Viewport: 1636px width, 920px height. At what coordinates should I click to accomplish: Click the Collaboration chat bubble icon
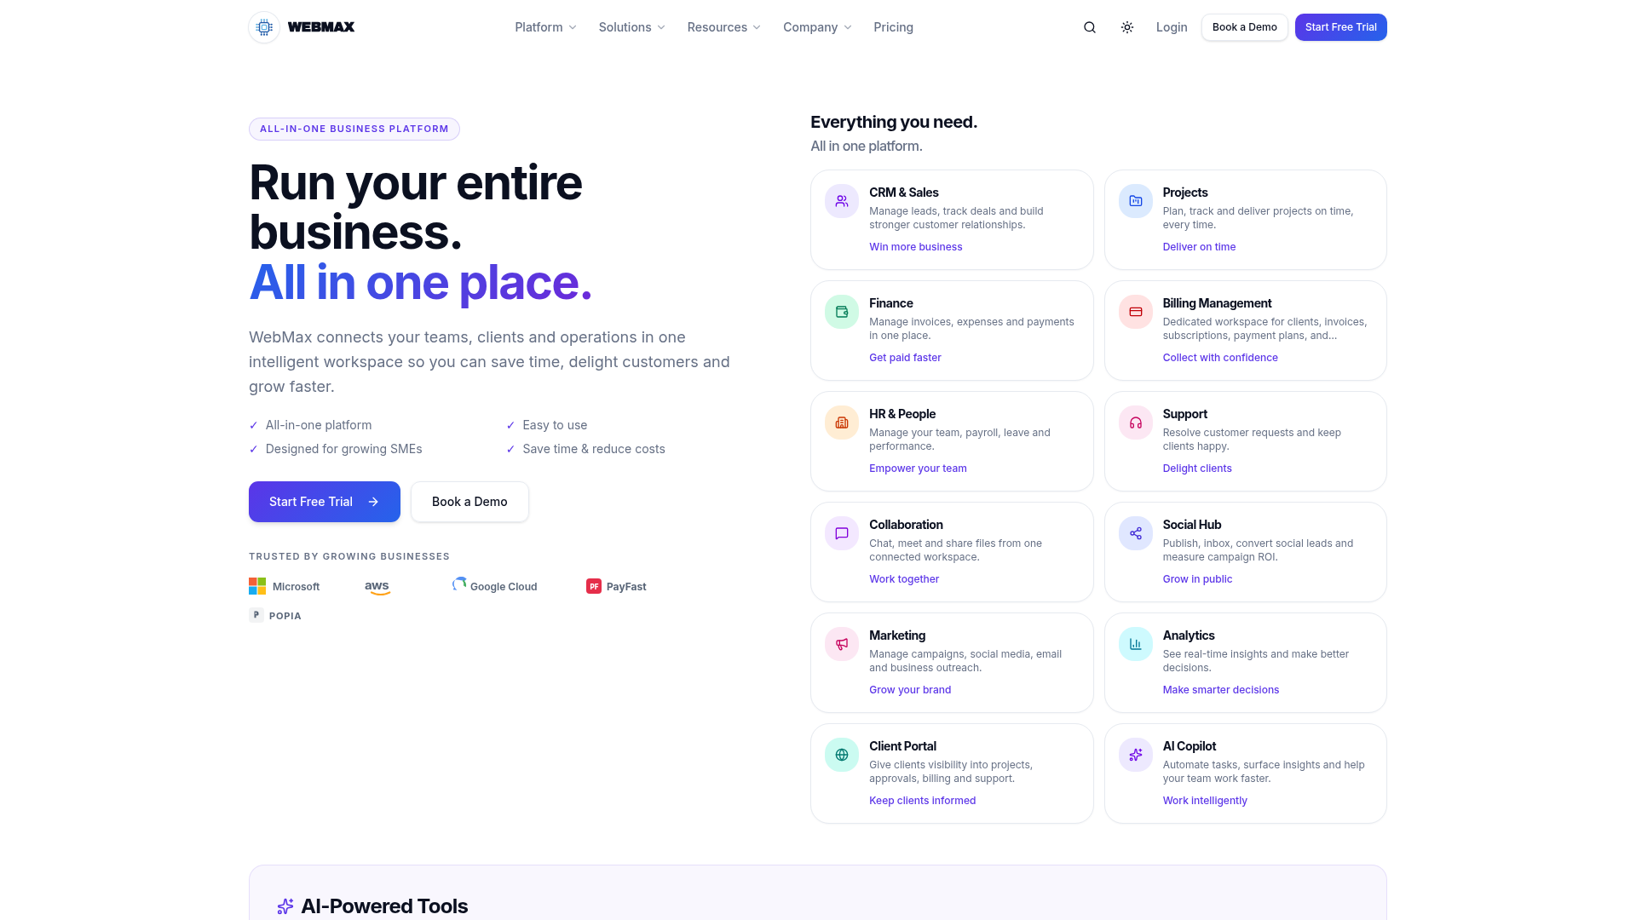pyautogui.click(x=842, y=533)
